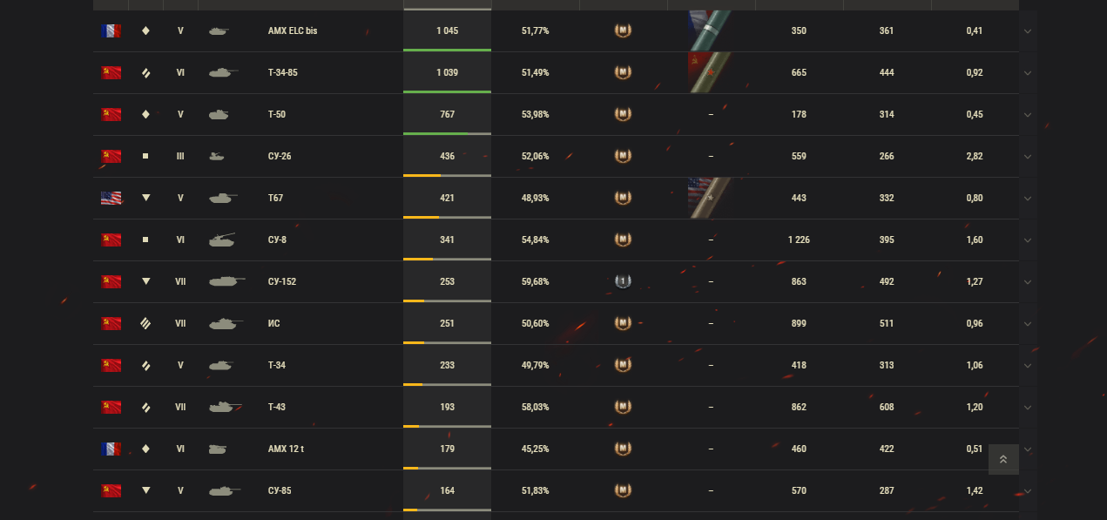Screen dimensions: 1107x520
Task: Click the marks of excellence barrel for T67
Action: tap(711, 198)
